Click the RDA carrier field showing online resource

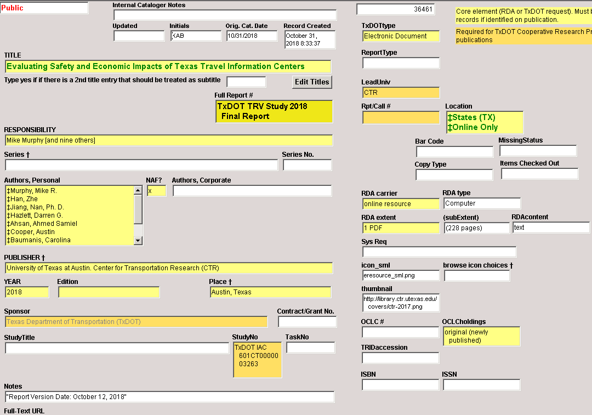[401, 204]
